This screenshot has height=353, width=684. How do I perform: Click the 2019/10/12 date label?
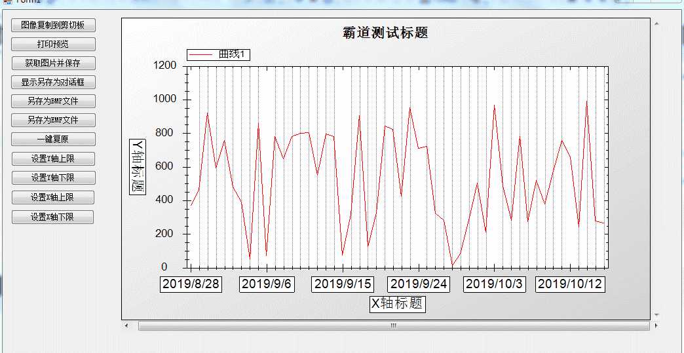coord(570,284)
